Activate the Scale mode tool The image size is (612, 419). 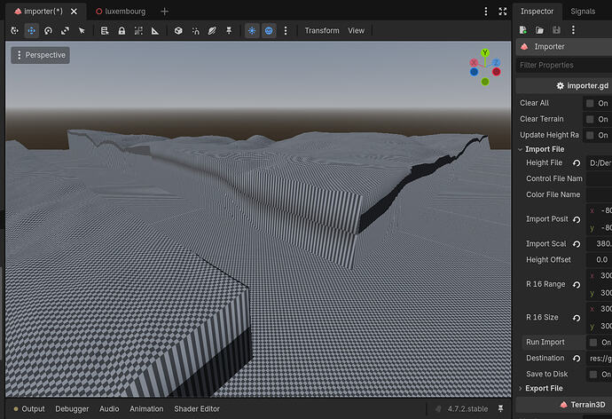point(65,30)
